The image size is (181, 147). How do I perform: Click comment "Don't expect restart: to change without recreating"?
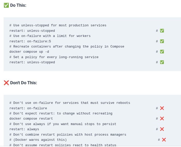(x=61, y=113)
